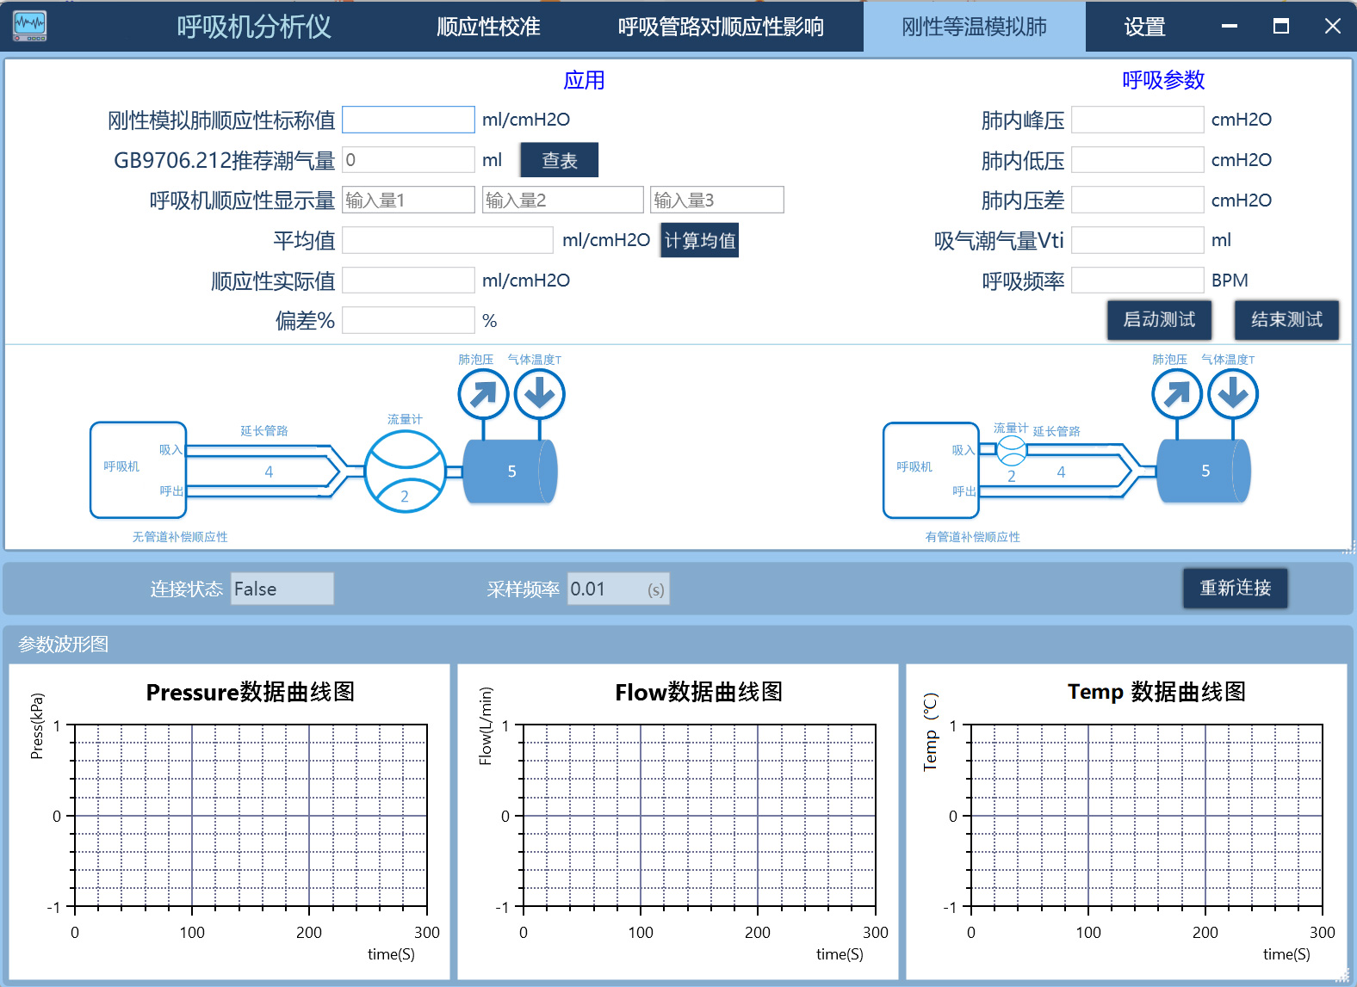Click the 呼吸机 box in right diagram

point(930,470)
